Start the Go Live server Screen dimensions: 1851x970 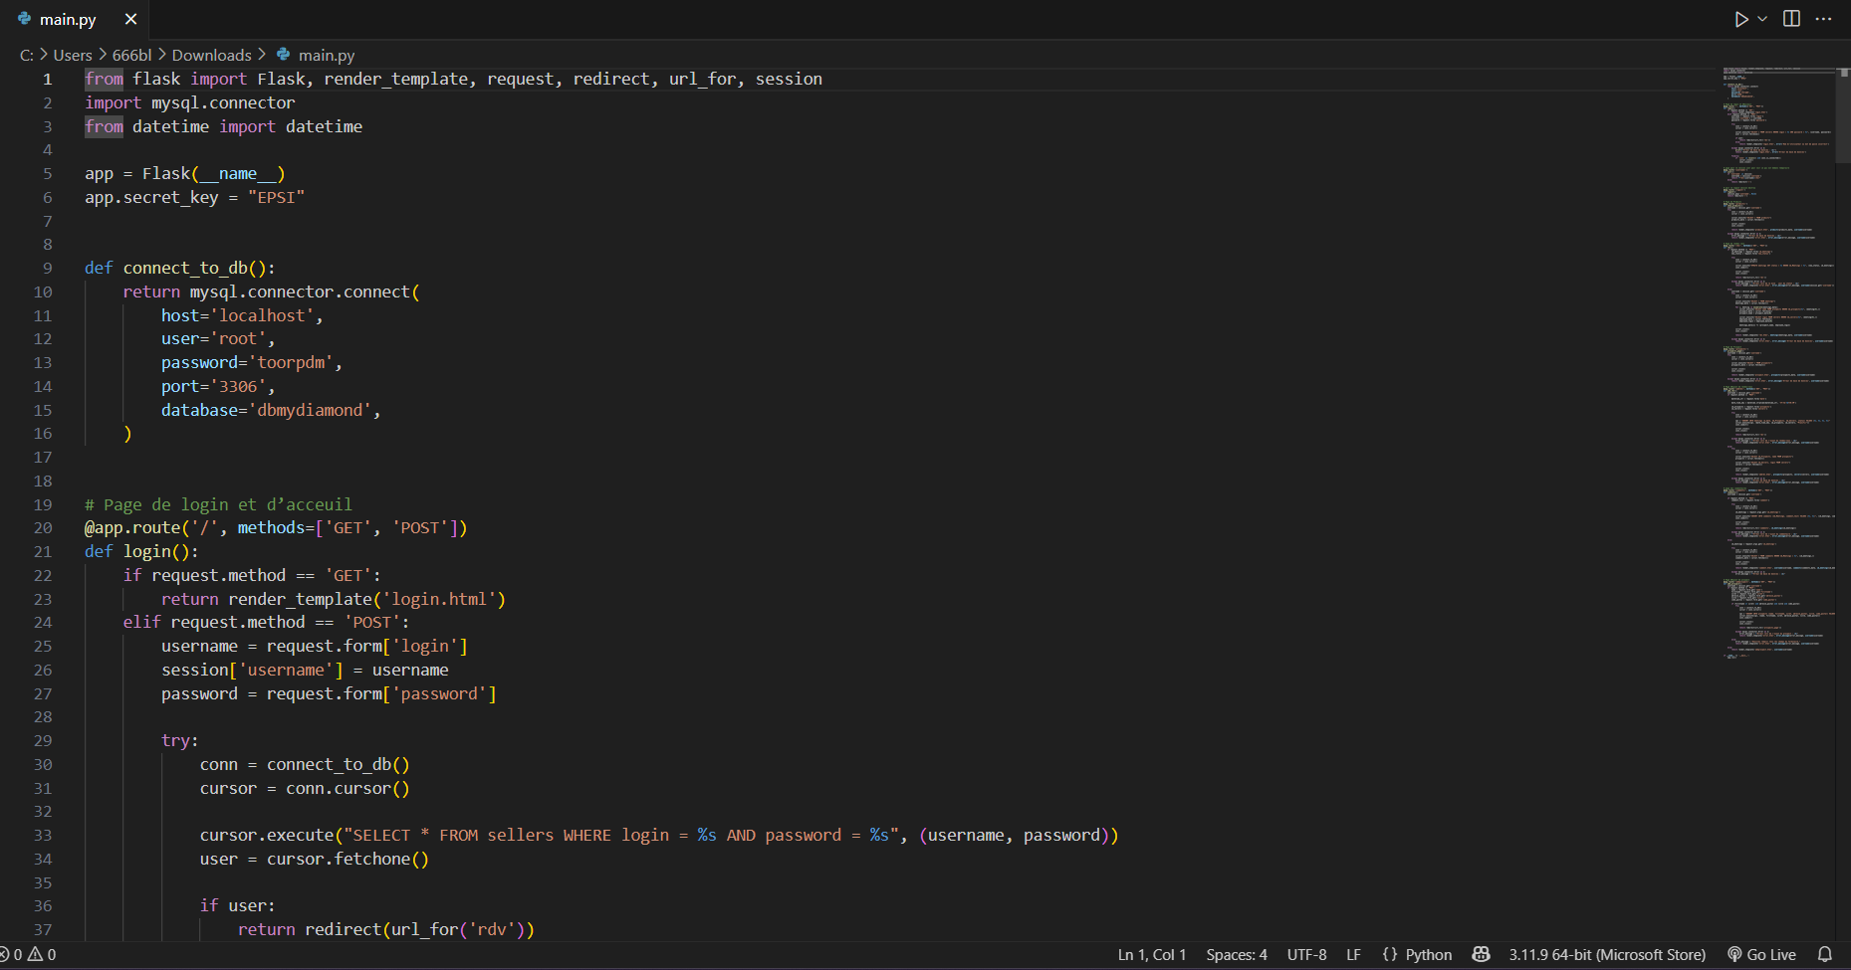click(1761, 954)
